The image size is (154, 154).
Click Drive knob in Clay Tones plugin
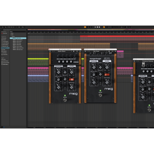click(100, 67)
